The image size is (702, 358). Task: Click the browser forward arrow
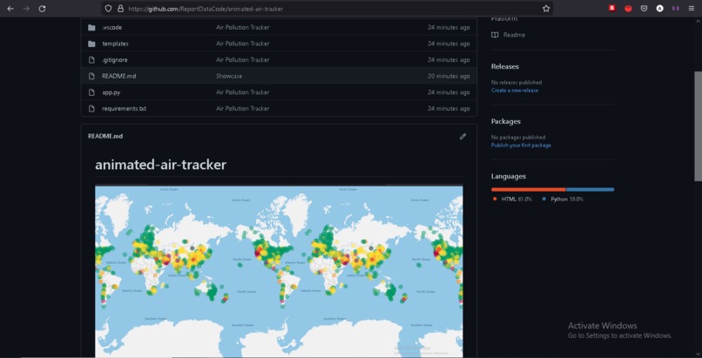tap(26, 9)
